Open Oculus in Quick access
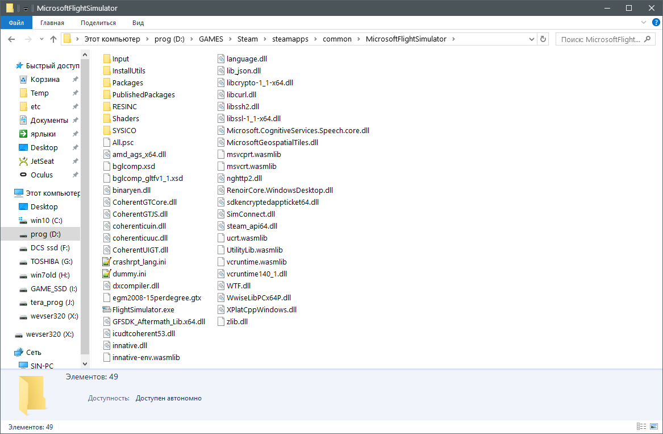The width and height of the screenshot is (663, 434). tap(41, 175)
